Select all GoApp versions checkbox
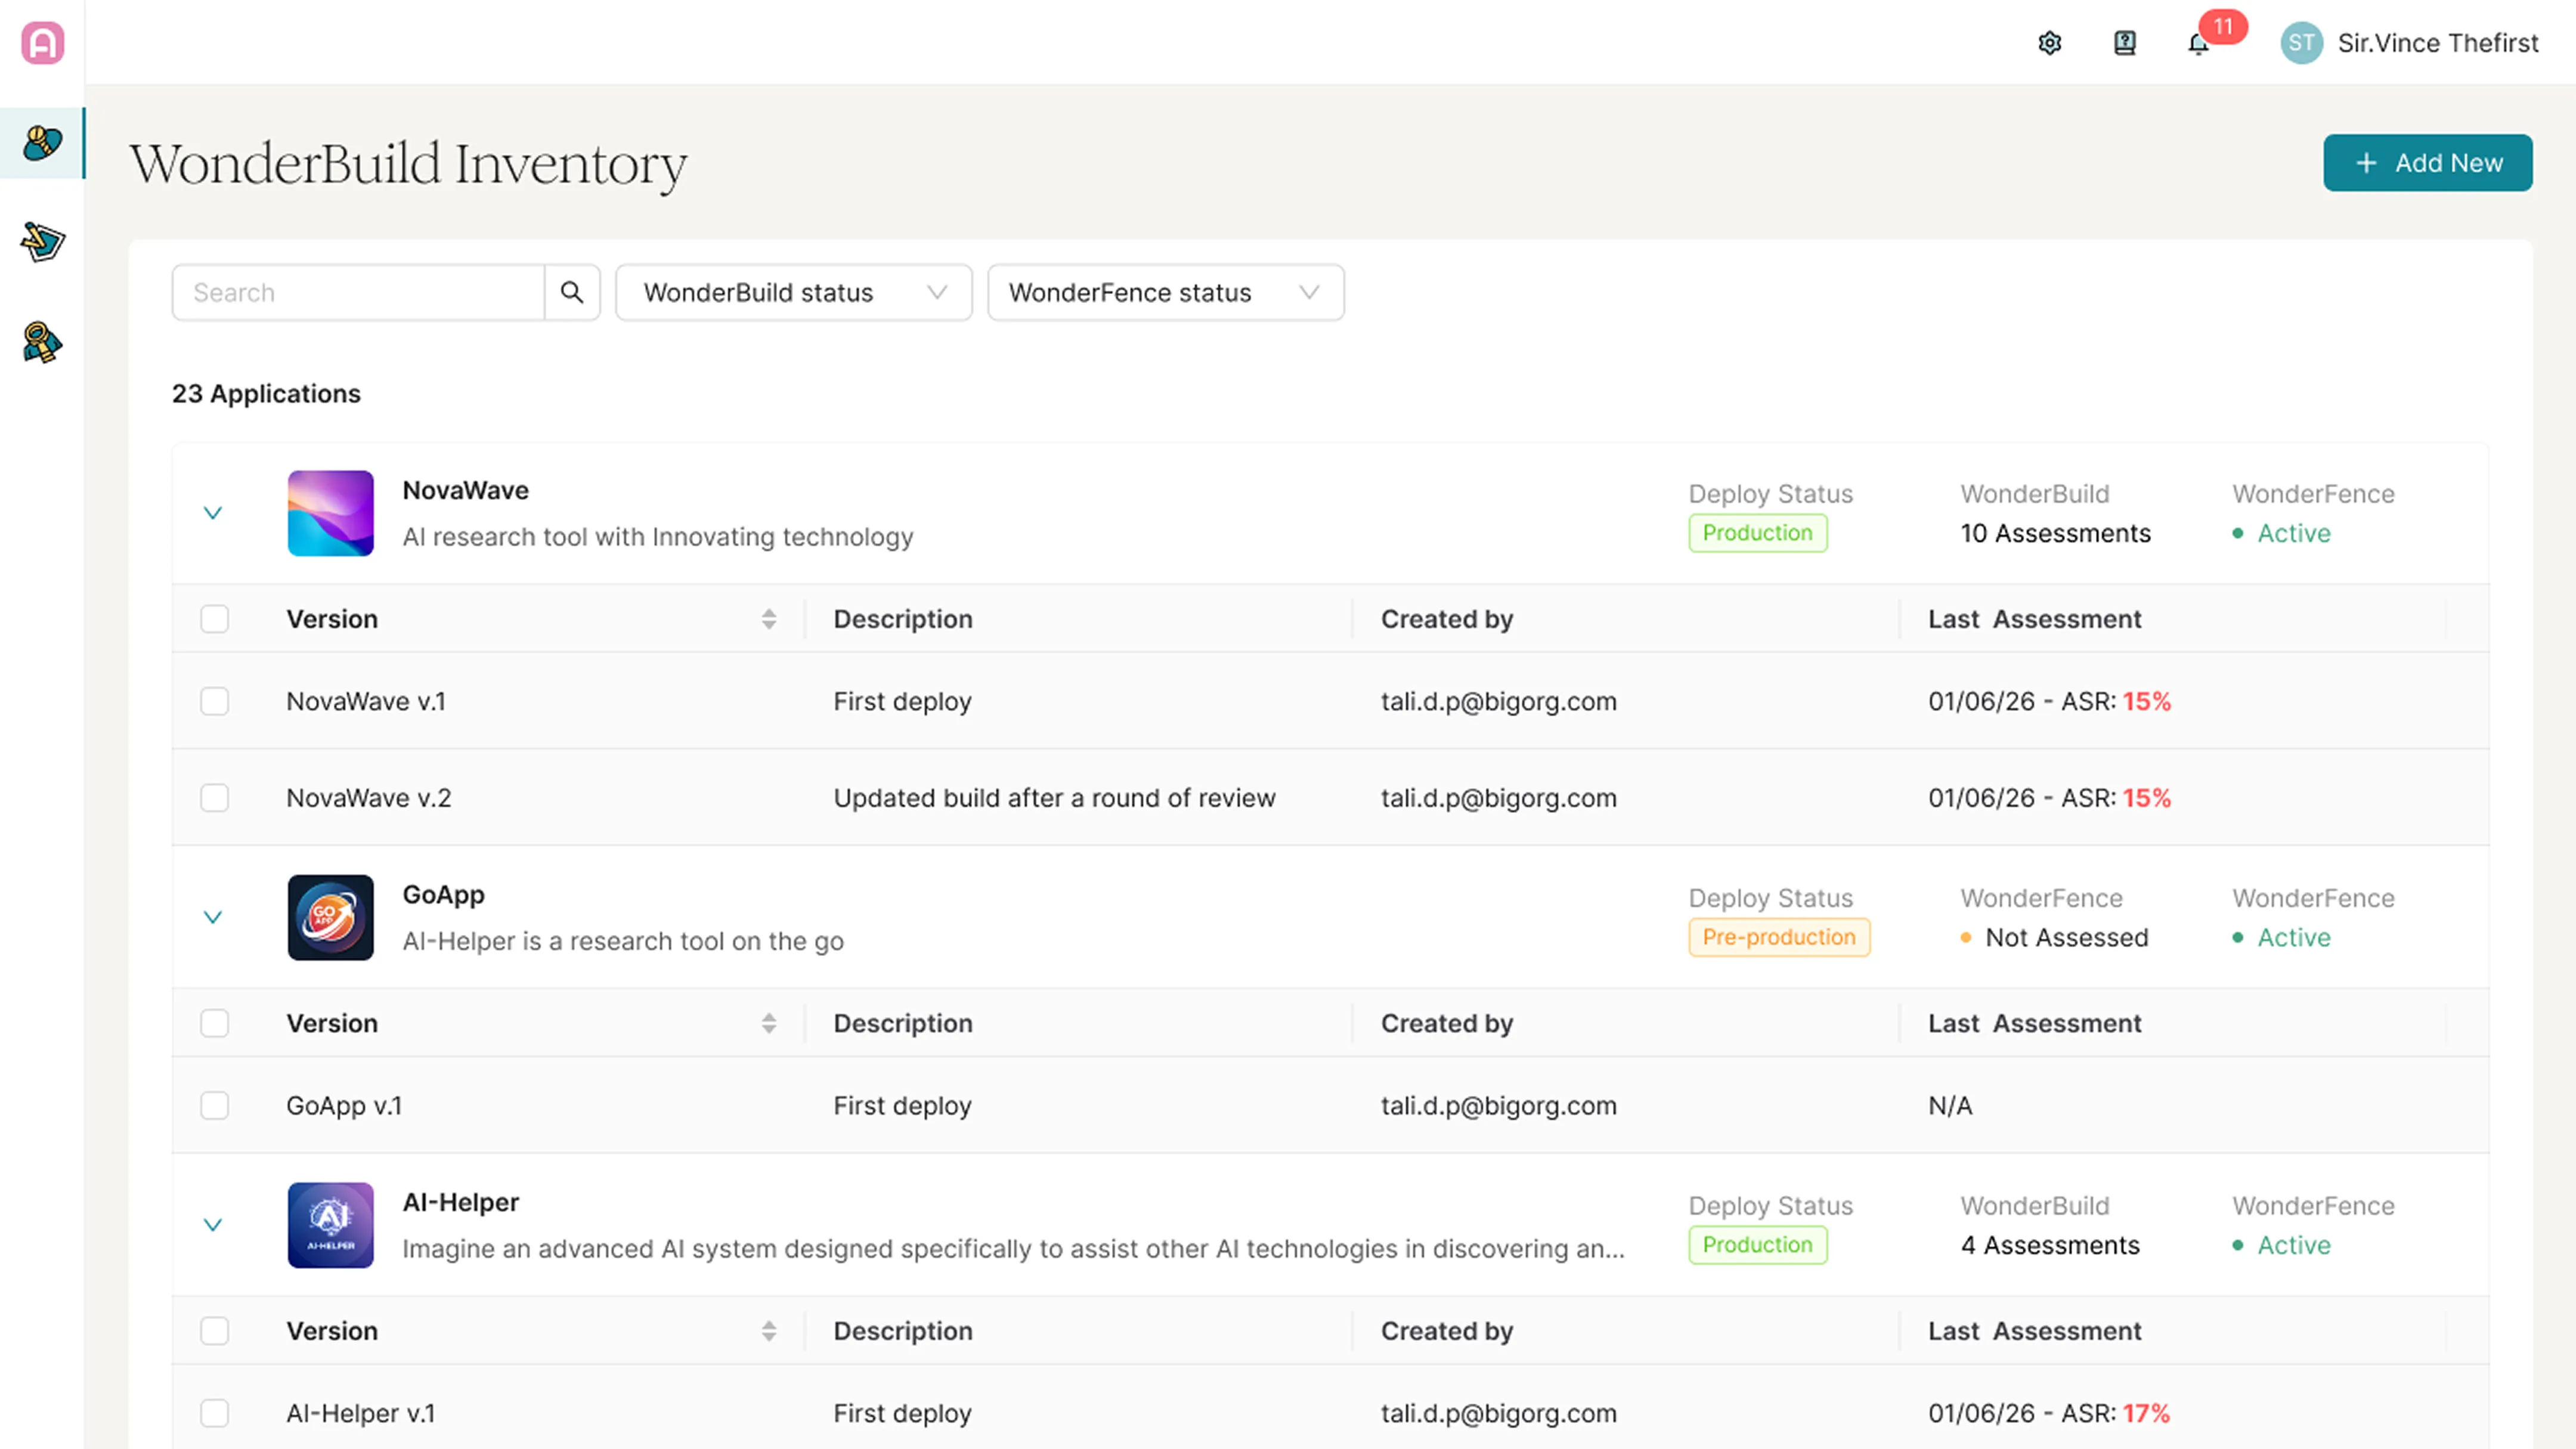 point(214,1023)
